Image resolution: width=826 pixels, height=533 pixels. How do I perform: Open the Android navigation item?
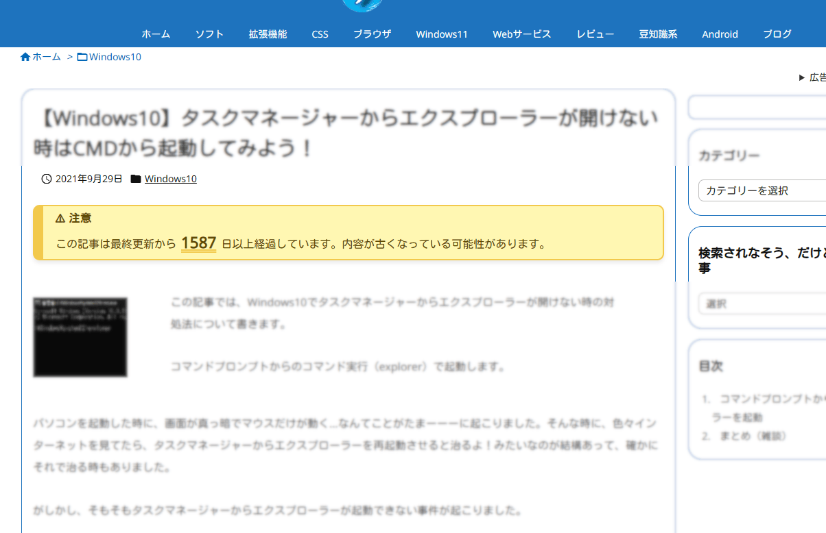[720, 34]
